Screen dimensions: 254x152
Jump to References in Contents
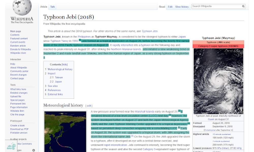[x=54, y=90]
